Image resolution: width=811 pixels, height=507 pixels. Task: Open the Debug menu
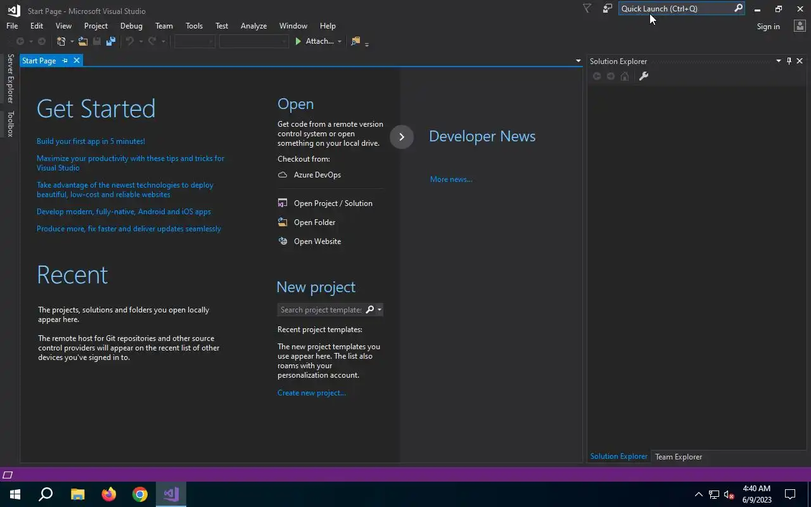[x=131, y=26]
